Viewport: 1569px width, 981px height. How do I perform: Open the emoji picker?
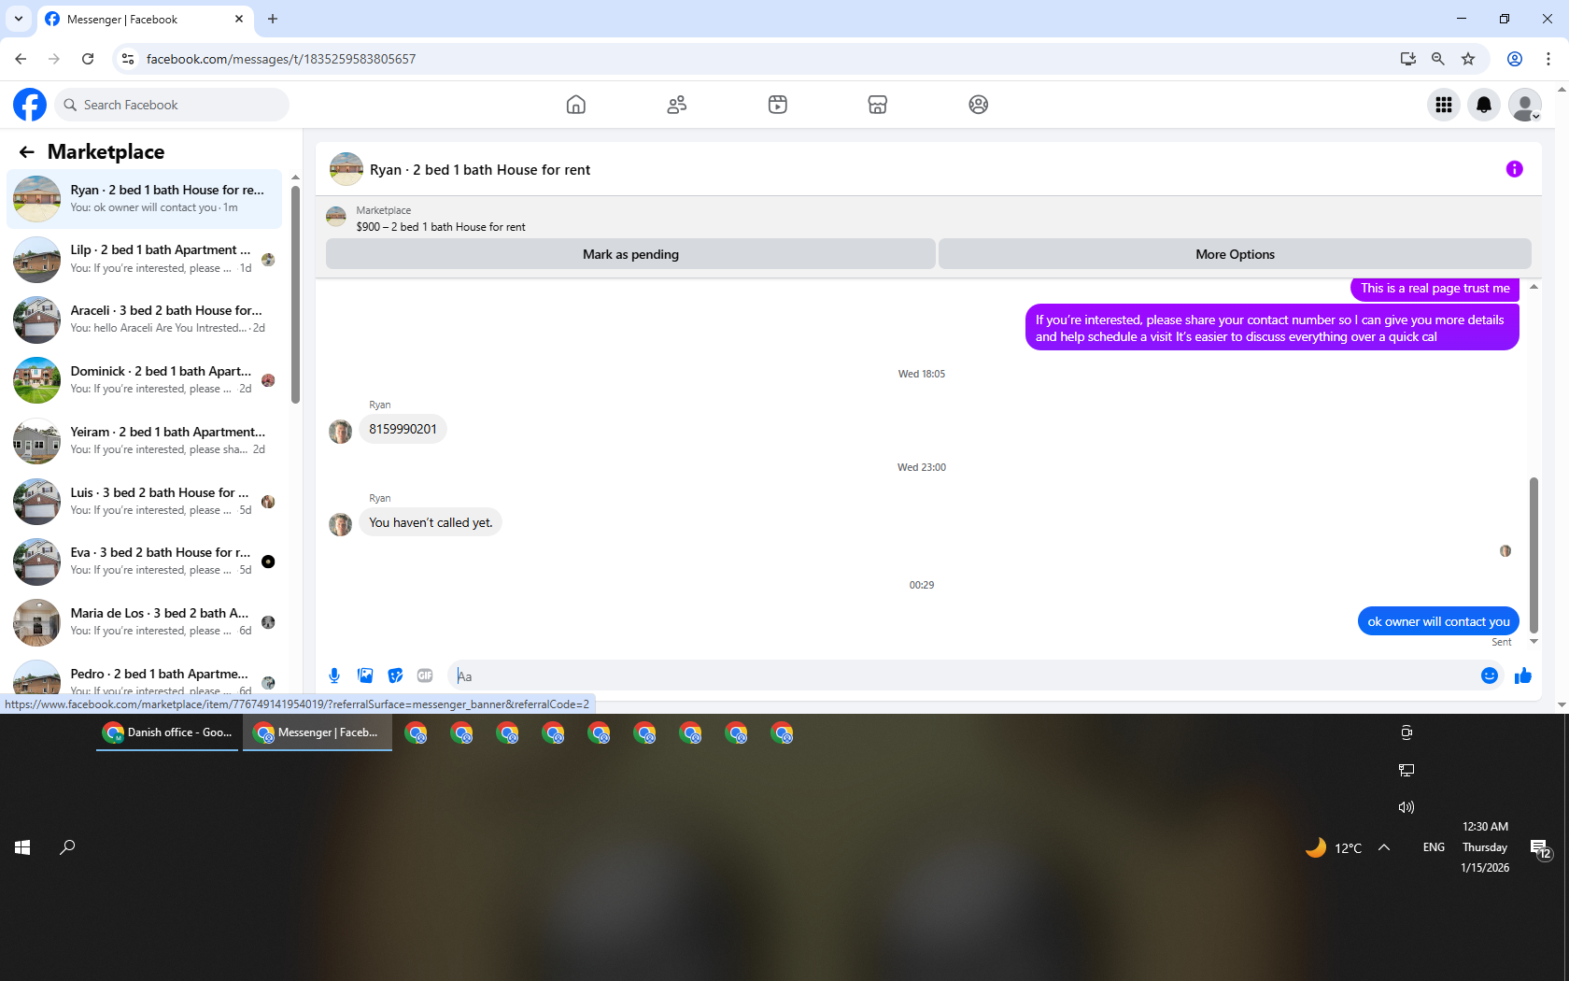[1490, 675]
